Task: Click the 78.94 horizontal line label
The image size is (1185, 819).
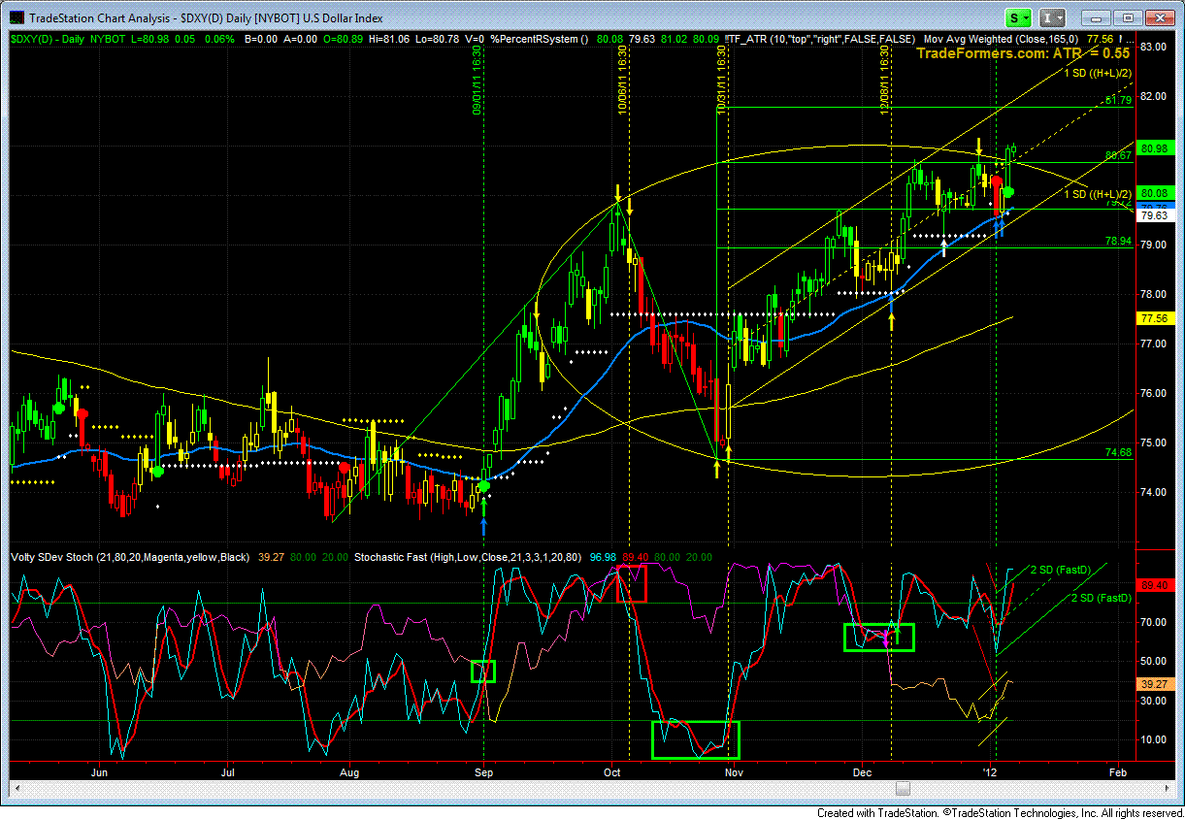Action: (x=1119, y=240)
